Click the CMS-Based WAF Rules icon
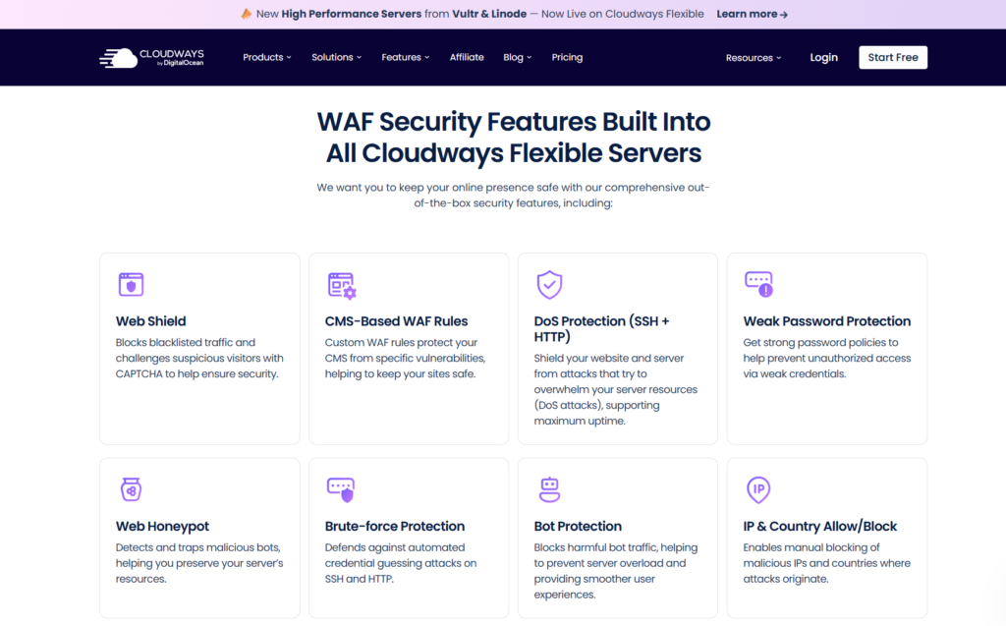Screen dimensions: 1006x626 pos(341,285)
